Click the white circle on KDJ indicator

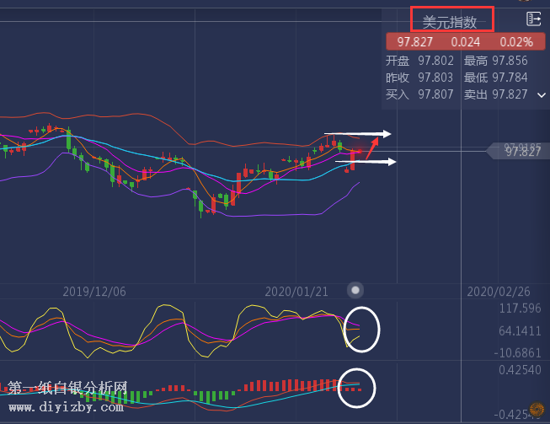pos(362,329)
